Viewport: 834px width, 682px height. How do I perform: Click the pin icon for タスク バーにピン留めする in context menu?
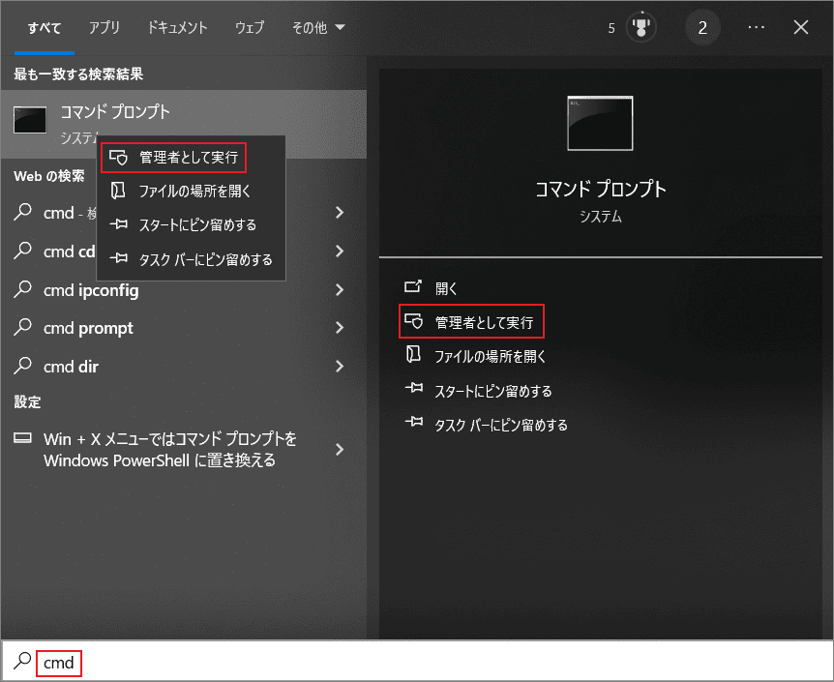click(119, 258)
